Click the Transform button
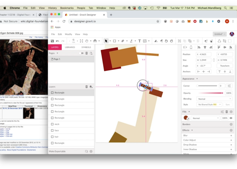This screenshot has width=237, height=169. tap(225, 66)
